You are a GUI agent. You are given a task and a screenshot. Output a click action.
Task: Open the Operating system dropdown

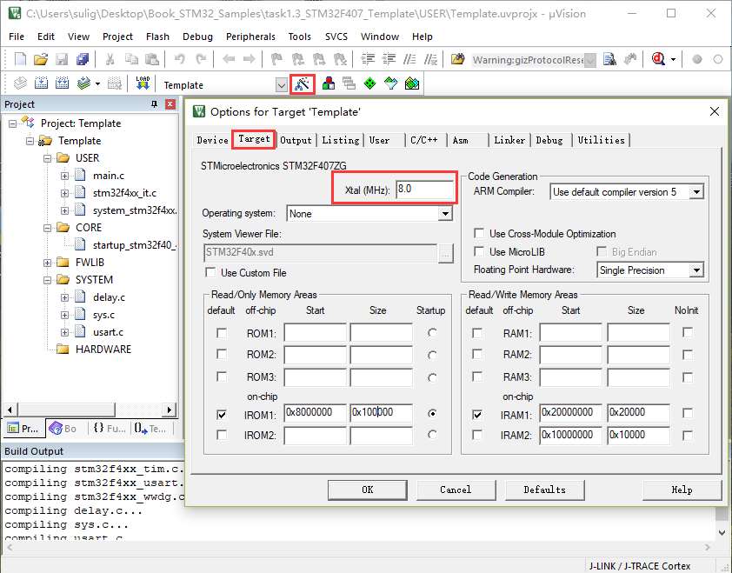pyautogui.click(x=445, y=213)
